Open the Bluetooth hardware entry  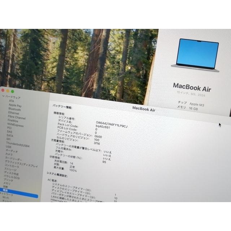(14, 109)
